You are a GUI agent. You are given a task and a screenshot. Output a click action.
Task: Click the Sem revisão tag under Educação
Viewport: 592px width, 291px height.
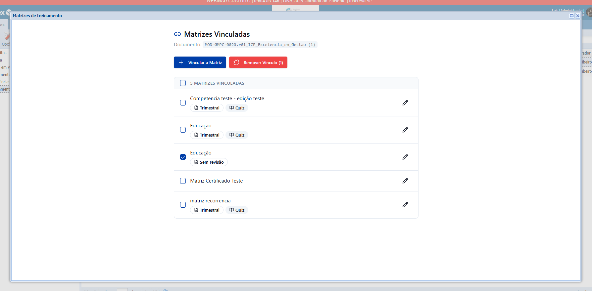tap(209, 162)
